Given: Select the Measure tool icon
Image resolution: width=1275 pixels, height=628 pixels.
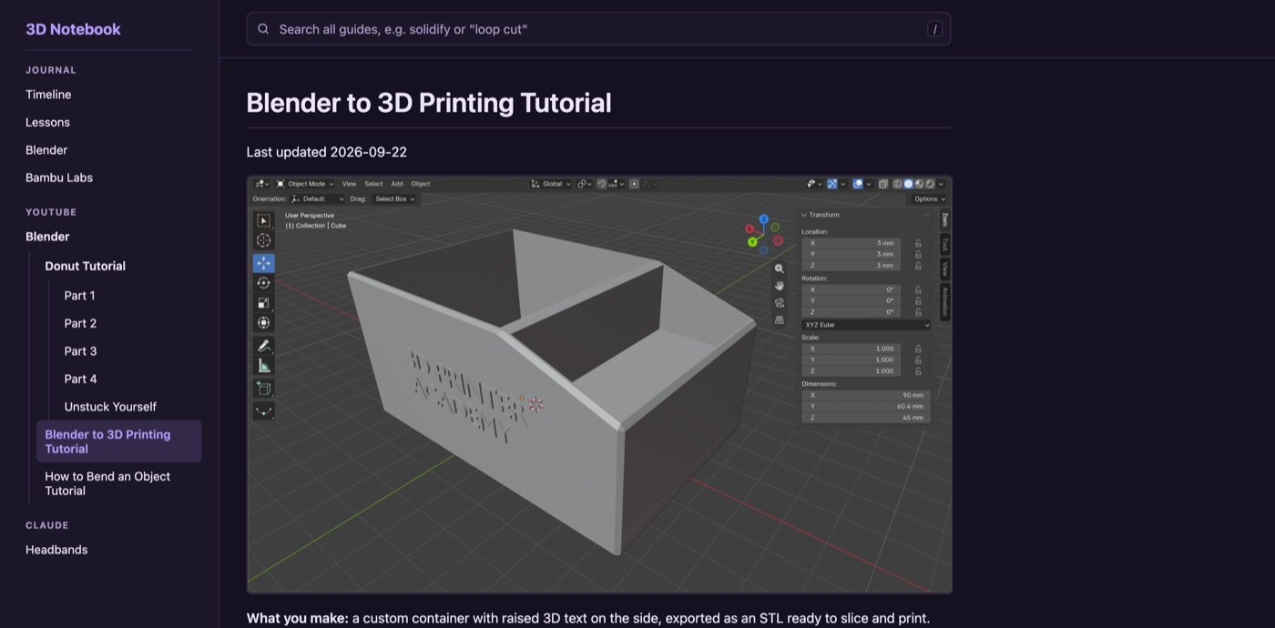Looking at the screenshot, I should (x=263, y=366).
